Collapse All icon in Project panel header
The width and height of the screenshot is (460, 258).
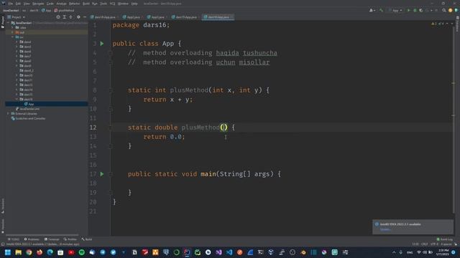point(70,17)
